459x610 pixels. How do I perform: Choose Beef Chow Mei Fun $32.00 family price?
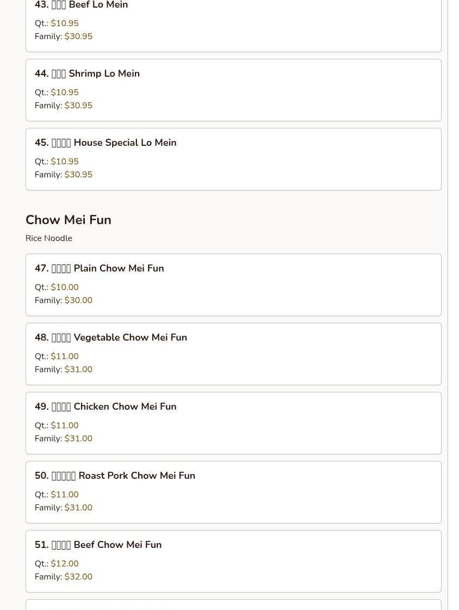78,577
